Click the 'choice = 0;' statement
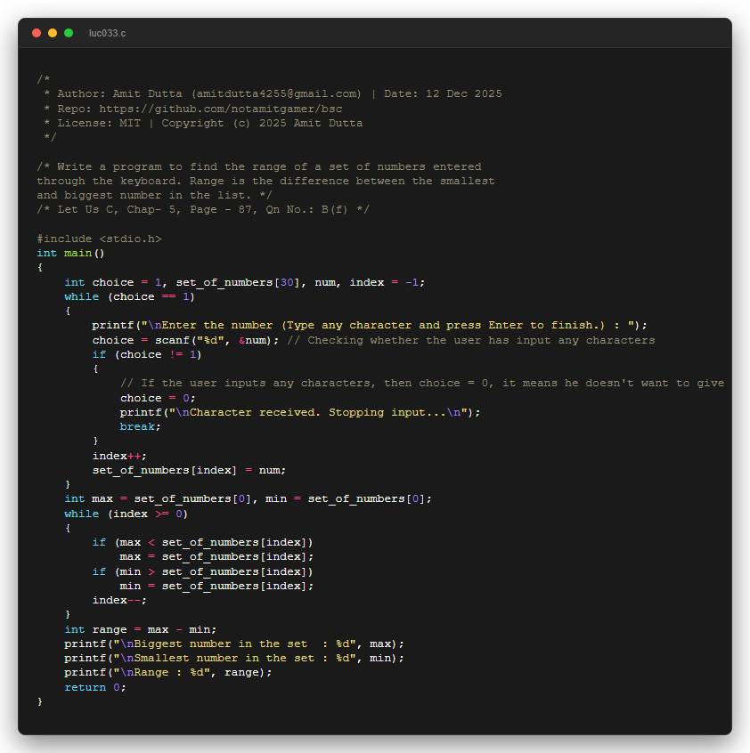Viewport: 750px width, 753px height. pos(158,398)
